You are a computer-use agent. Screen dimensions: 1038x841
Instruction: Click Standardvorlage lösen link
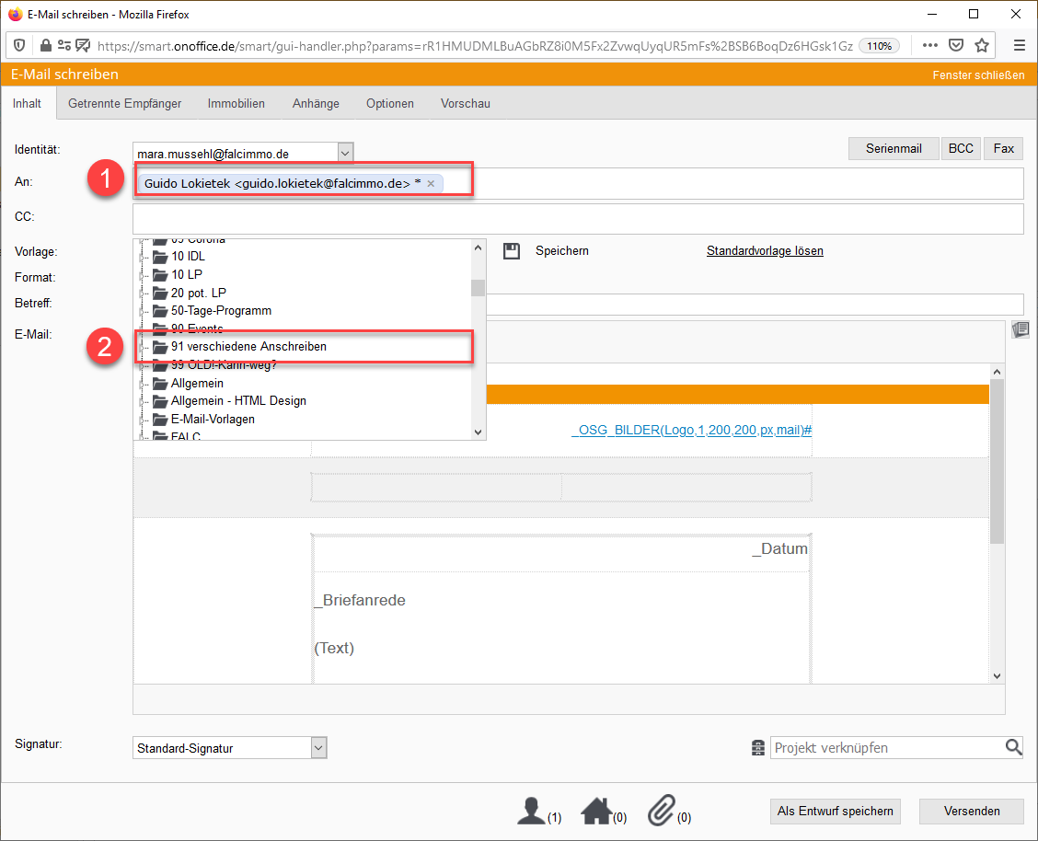click(x=764, y=250)
